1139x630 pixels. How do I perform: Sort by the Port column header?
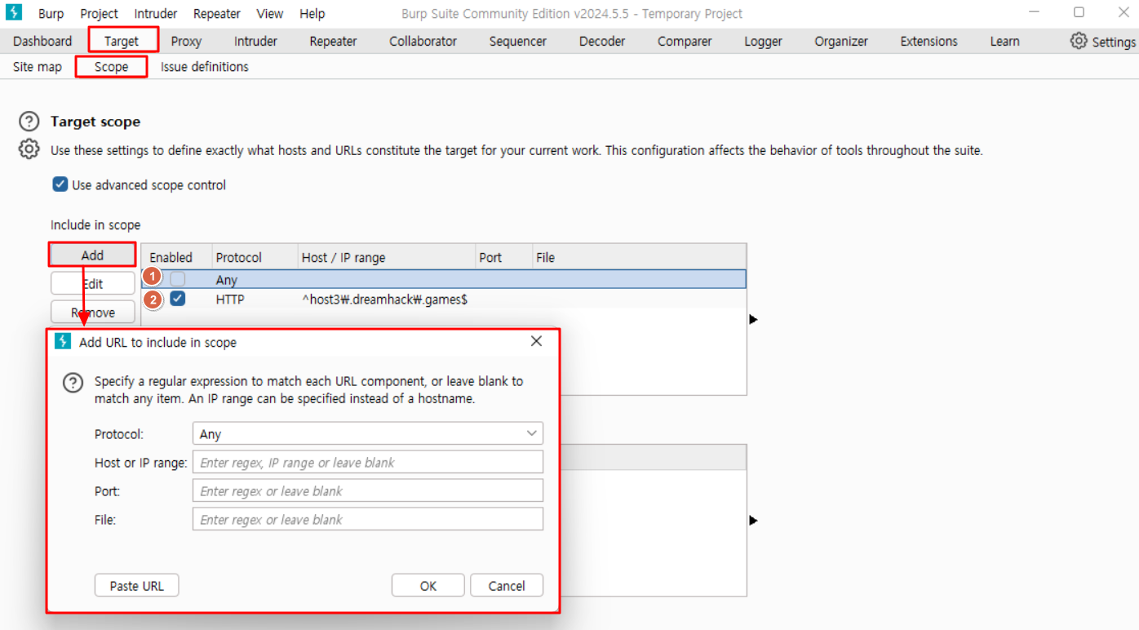click(x=504, y=257)
